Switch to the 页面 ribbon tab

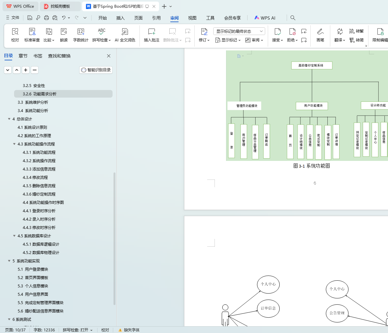139,18
